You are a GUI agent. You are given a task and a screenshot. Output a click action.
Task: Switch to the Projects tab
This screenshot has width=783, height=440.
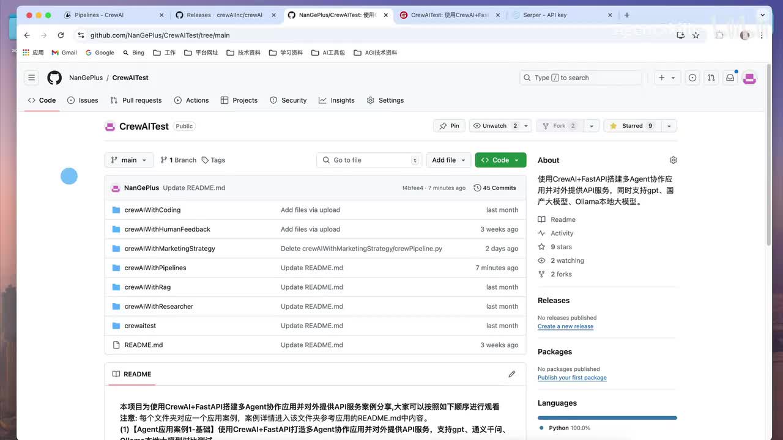[x=239, y=100]
